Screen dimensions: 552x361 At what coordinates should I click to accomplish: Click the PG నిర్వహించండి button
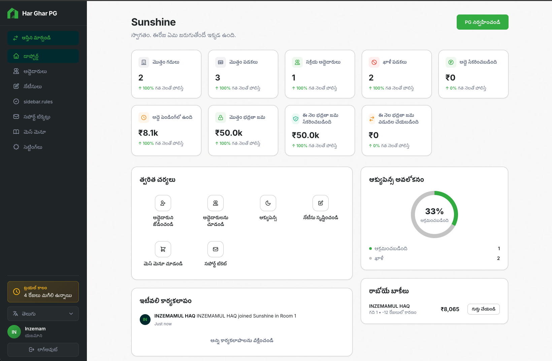click(x=482, y=22)
